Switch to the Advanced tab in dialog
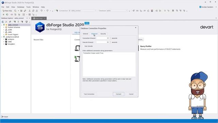218x123 pixels. [94, 34]
